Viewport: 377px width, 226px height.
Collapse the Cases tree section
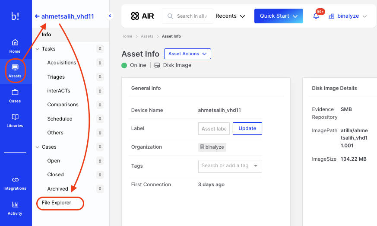tap(38, 147)
